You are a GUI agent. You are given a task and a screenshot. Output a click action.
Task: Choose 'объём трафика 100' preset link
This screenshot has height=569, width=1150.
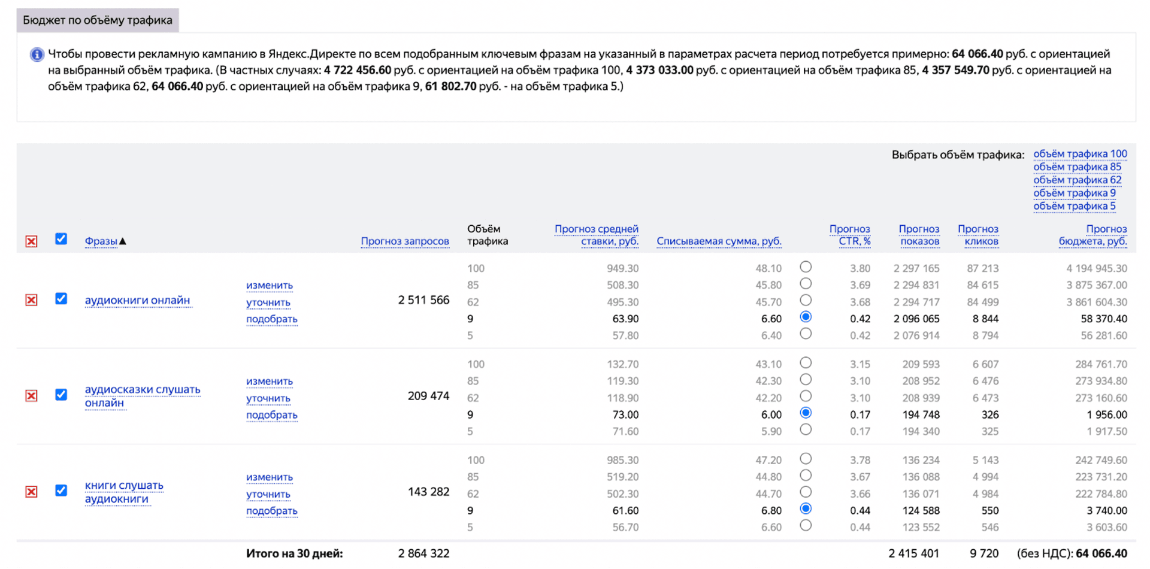click(1079, 154)
